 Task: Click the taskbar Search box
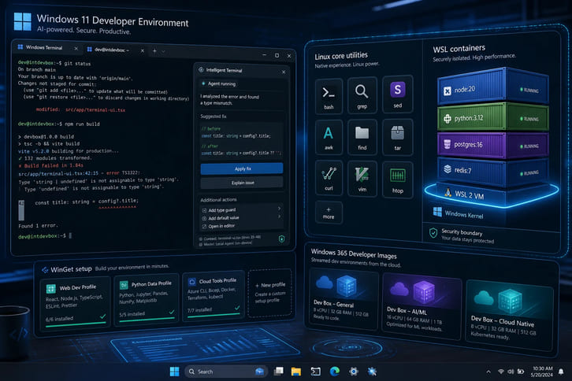click(226, 372)
